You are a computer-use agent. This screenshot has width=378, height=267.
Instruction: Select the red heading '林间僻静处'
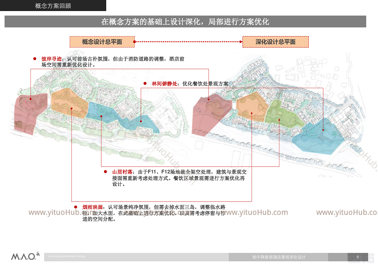coord(164,84)
